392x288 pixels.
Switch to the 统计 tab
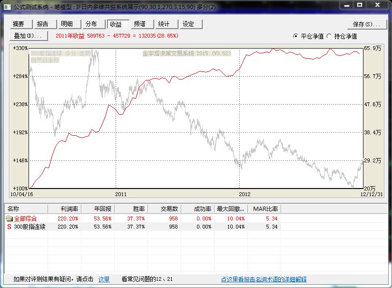tap(167, 24)
